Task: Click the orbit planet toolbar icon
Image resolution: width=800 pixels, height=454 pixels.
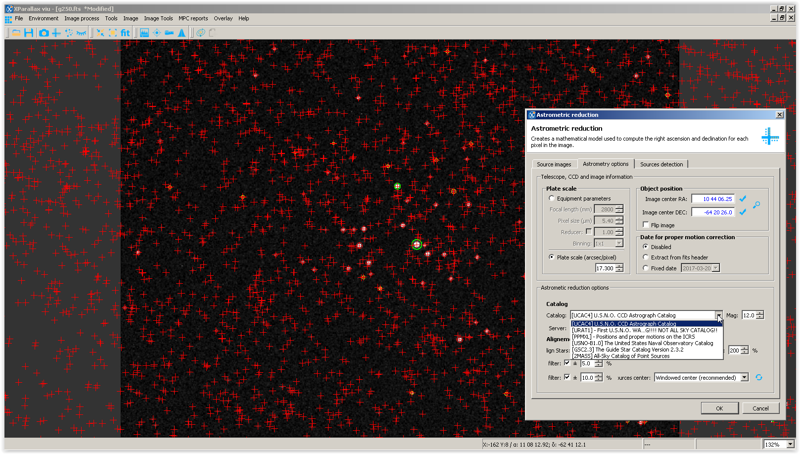Action: [x=201, y=33]
